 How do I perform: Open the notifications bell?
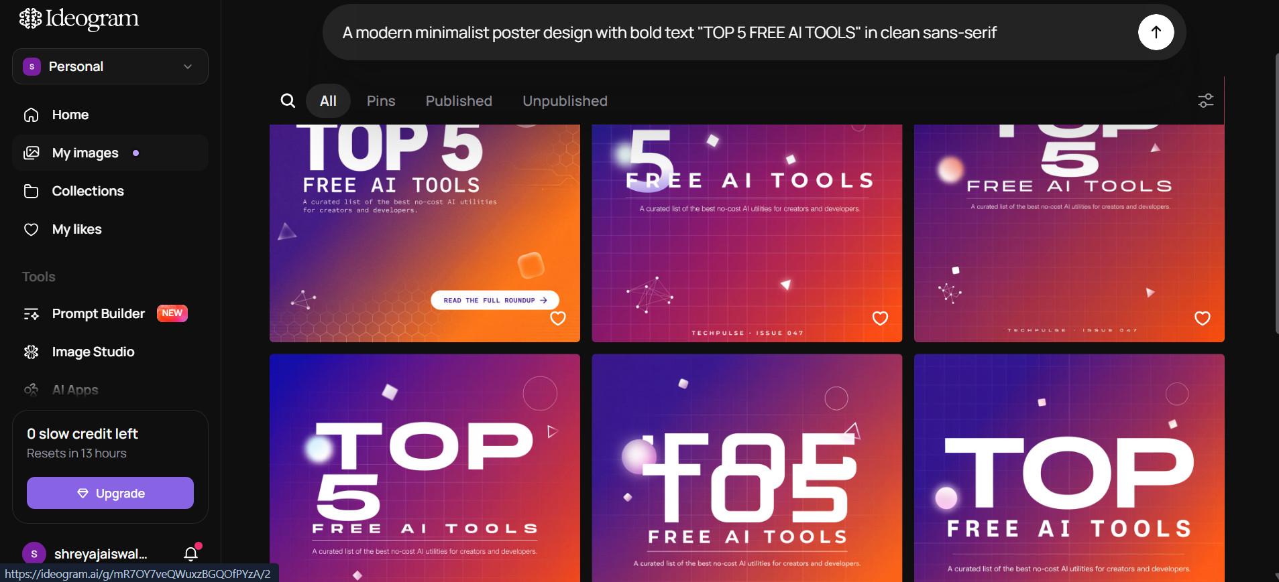(x=191, y=553)
